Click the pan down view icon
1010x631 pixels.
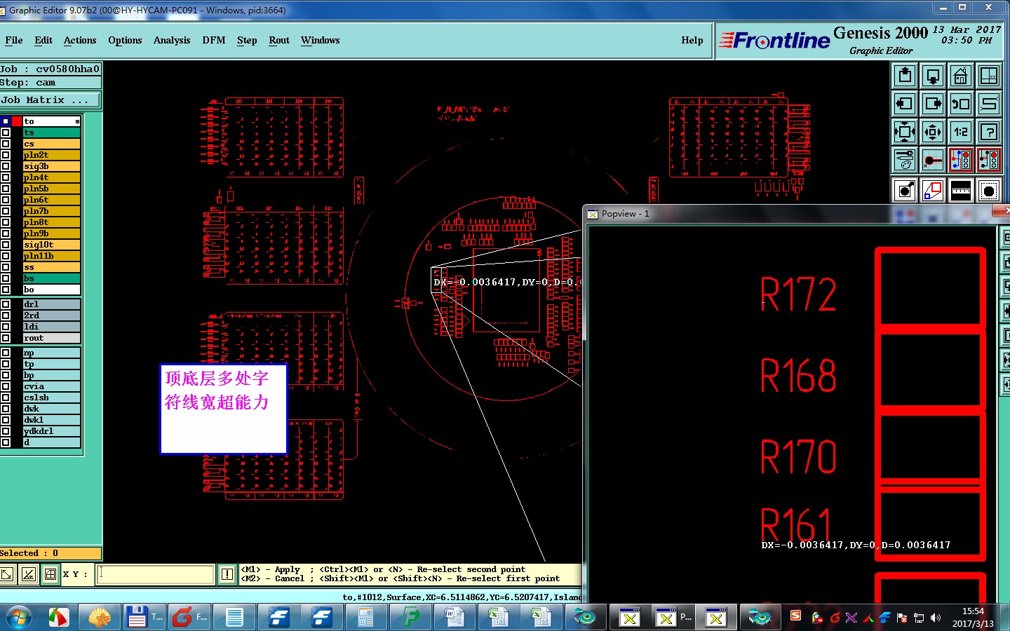point(933,76)
